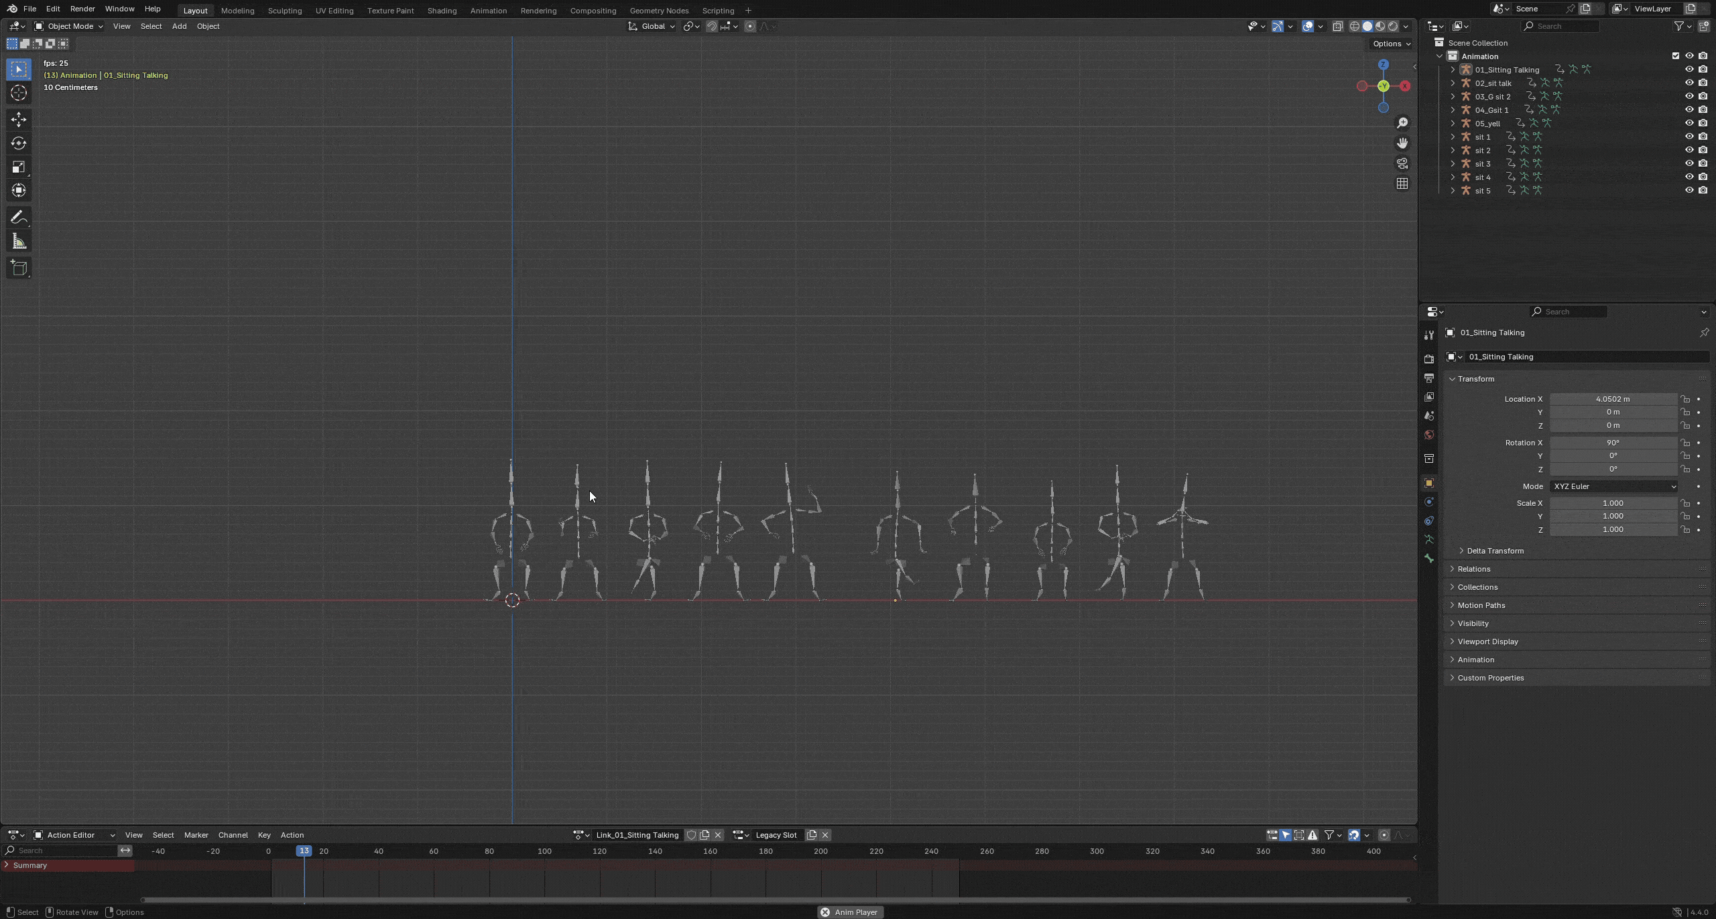Click the Scale X value field

click(1613, 503)
